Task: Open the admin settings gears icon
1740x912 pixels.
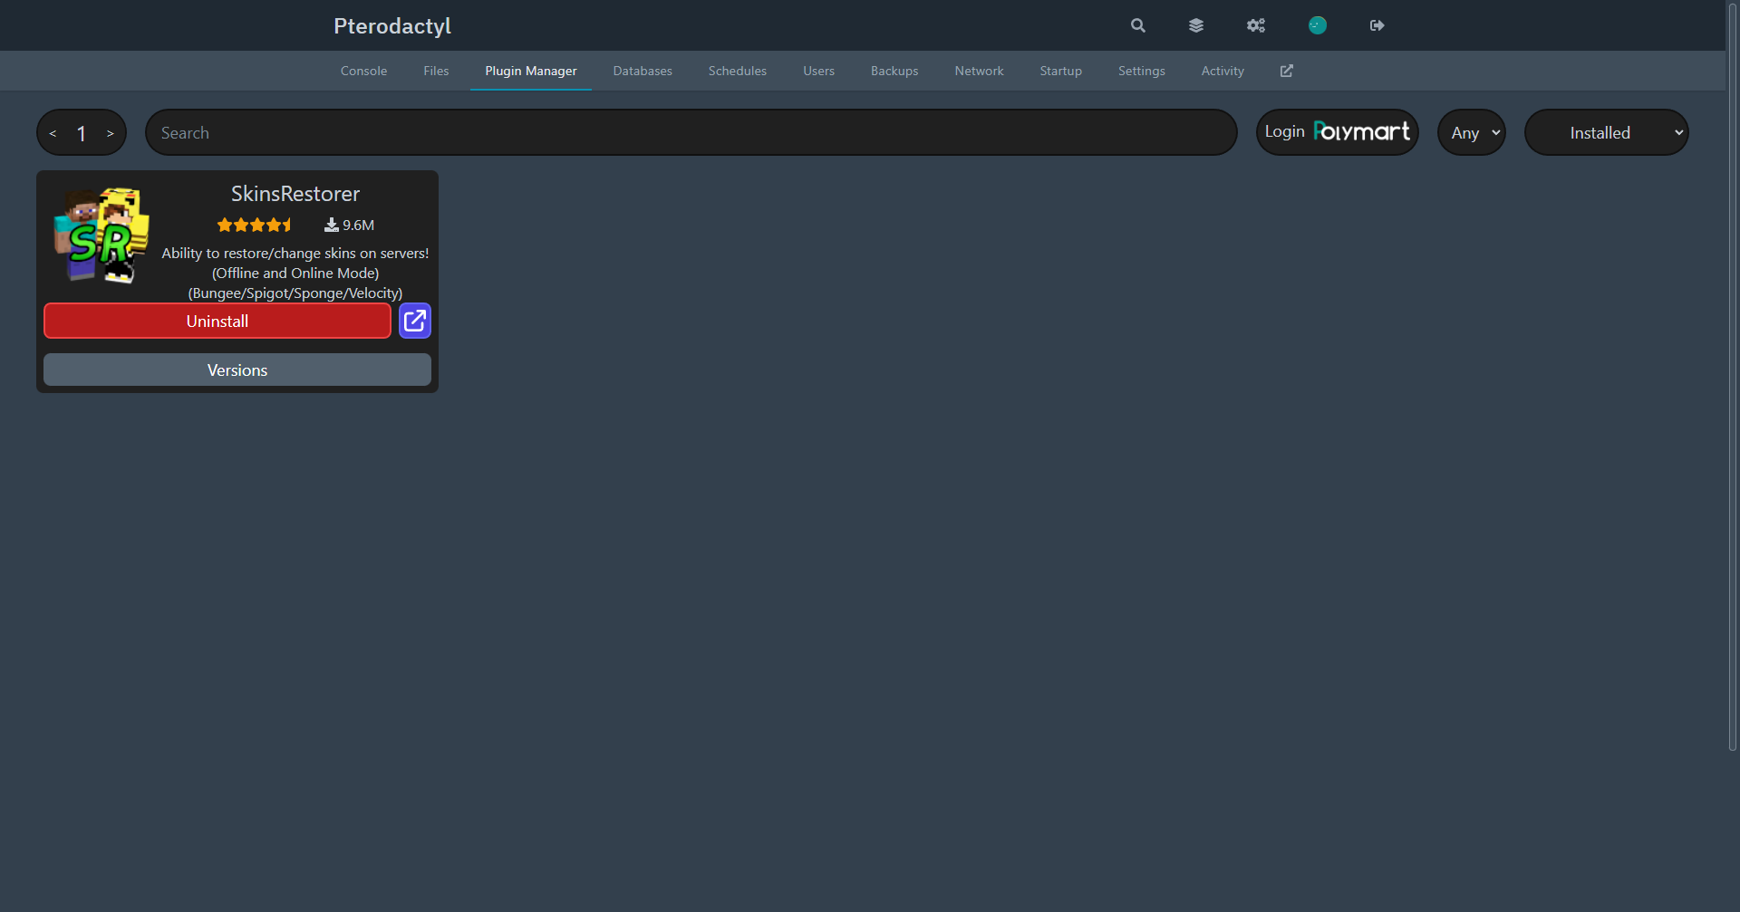Action: (x=1256, y=25)
